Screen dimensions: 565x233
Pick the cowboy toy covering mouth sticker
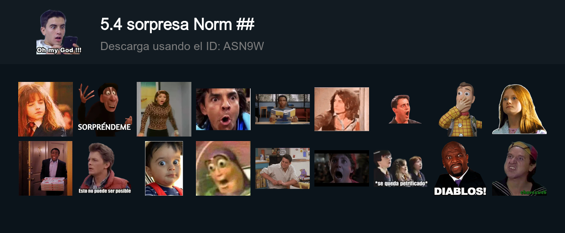point(460,109)
